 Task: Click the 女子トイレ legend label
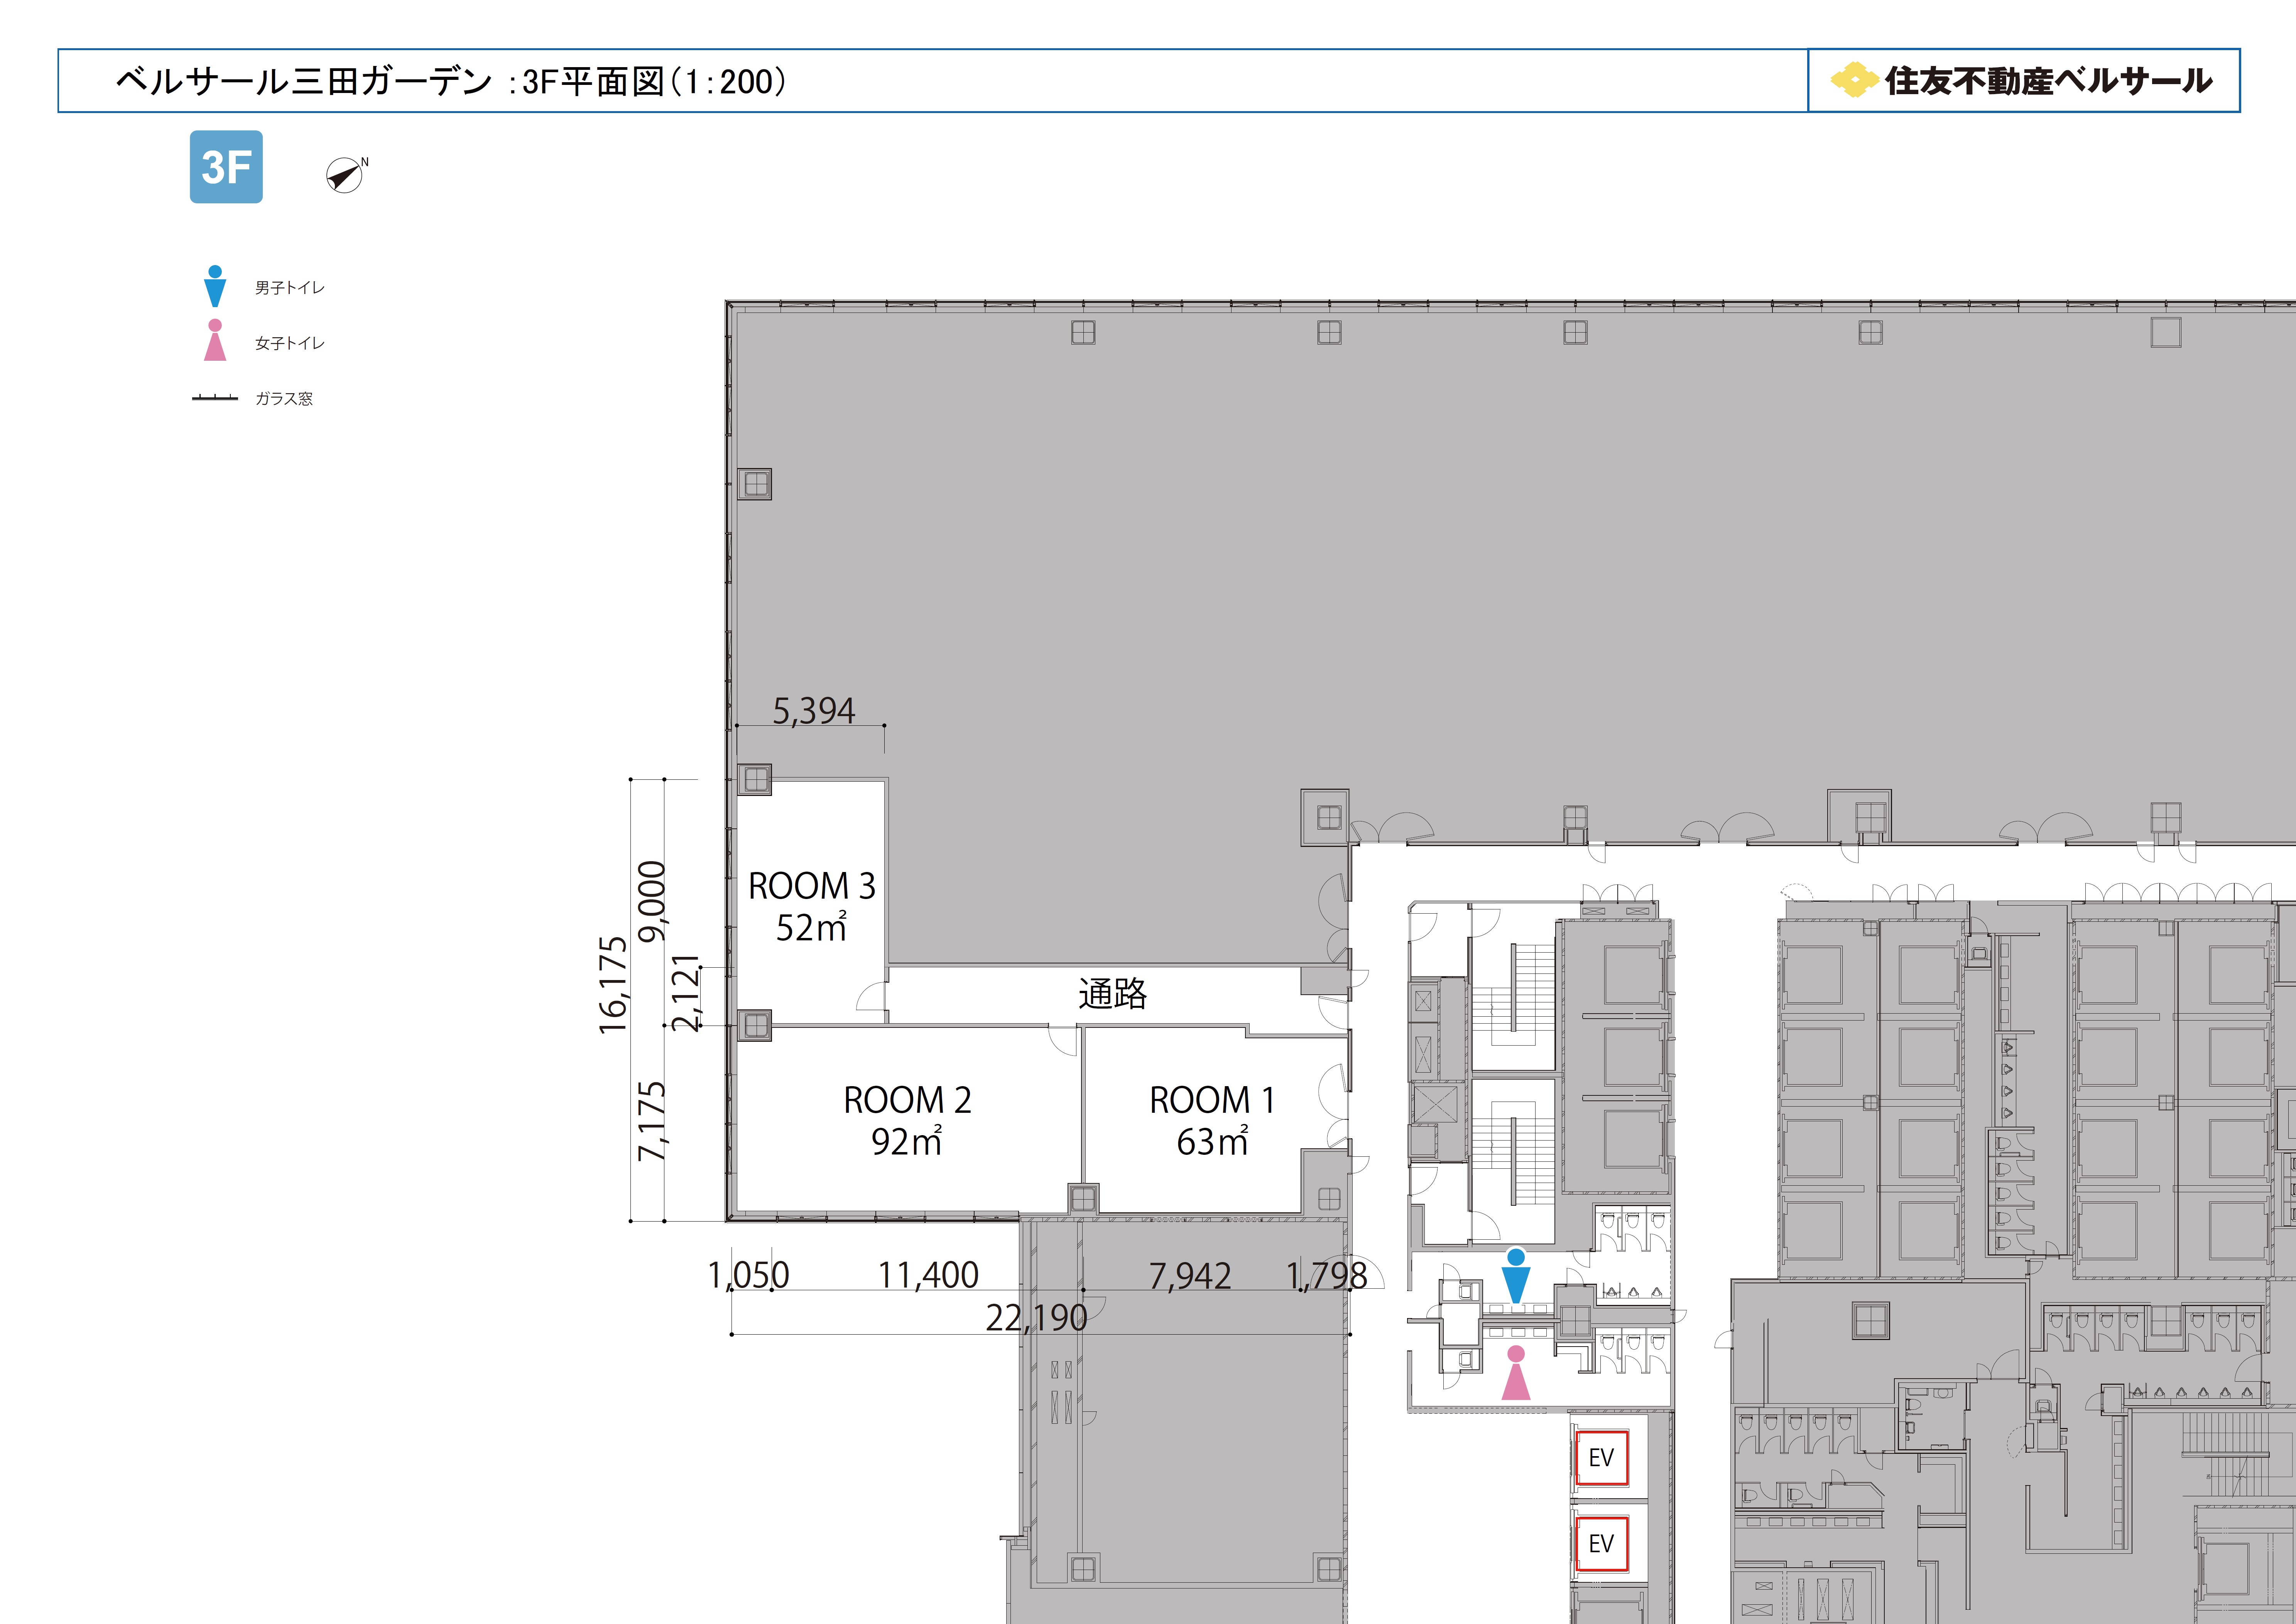click(x=290, y=343)
